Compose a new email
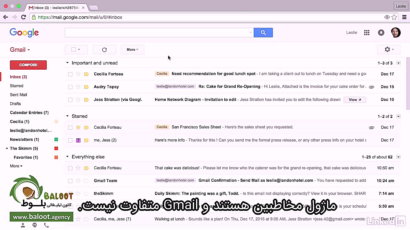 [x=28, y=65]
